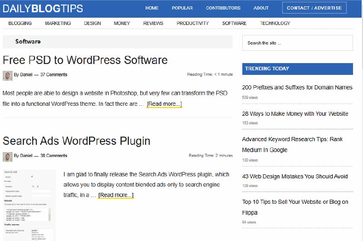363x241 pixels.
Task: Click the 183 views text
Action: [250, 123]
